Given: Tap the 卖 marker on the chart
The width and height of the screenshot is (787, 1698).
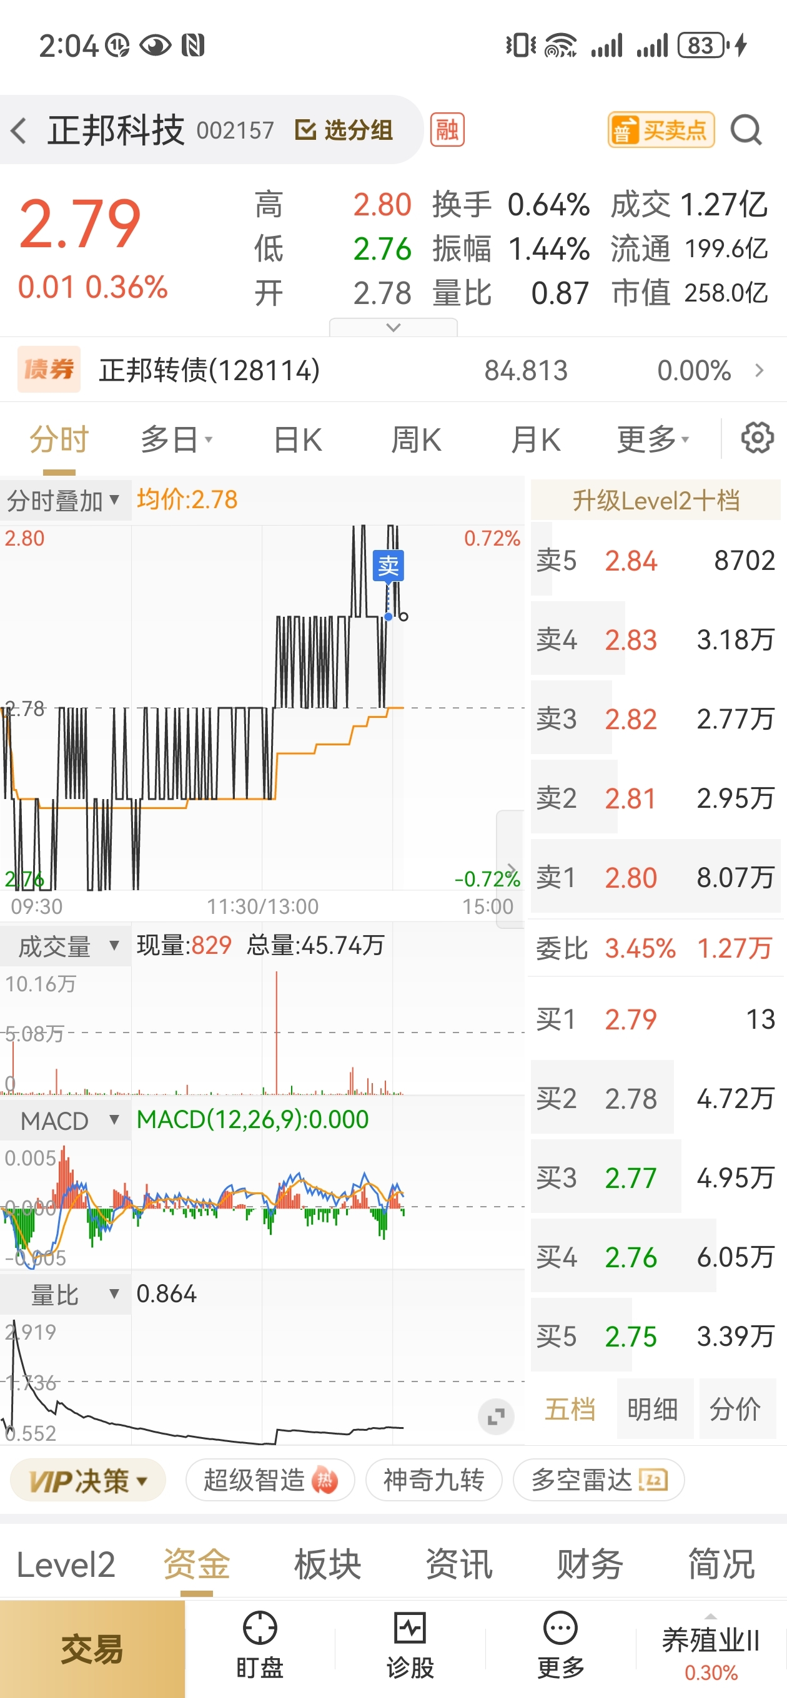Looking at the screenshot, I should [389, 566].
